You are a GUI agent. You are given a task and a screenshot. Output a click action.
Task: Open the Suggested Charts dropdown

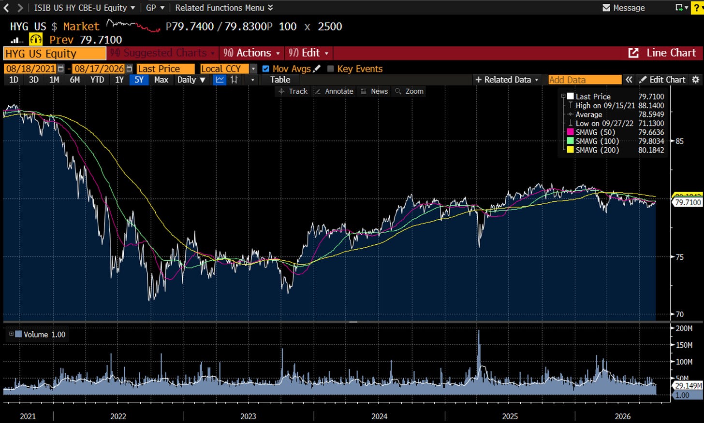162,53
